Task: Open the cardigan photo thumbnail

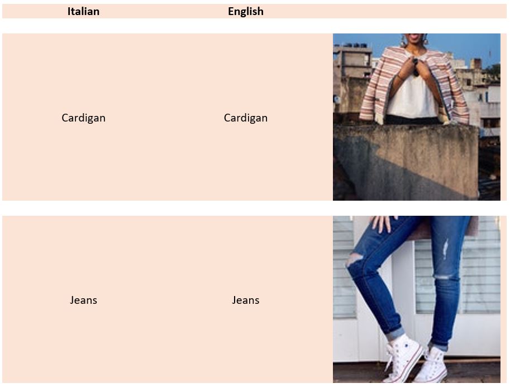Action: click(416, 117)
